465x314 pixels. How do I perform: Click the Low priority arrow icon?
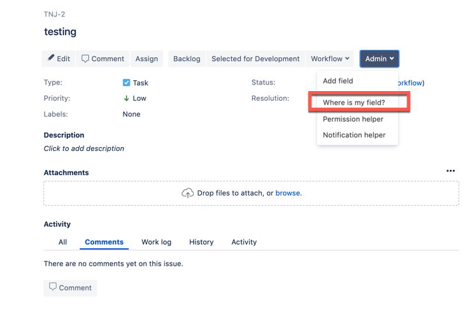point(126,99)
